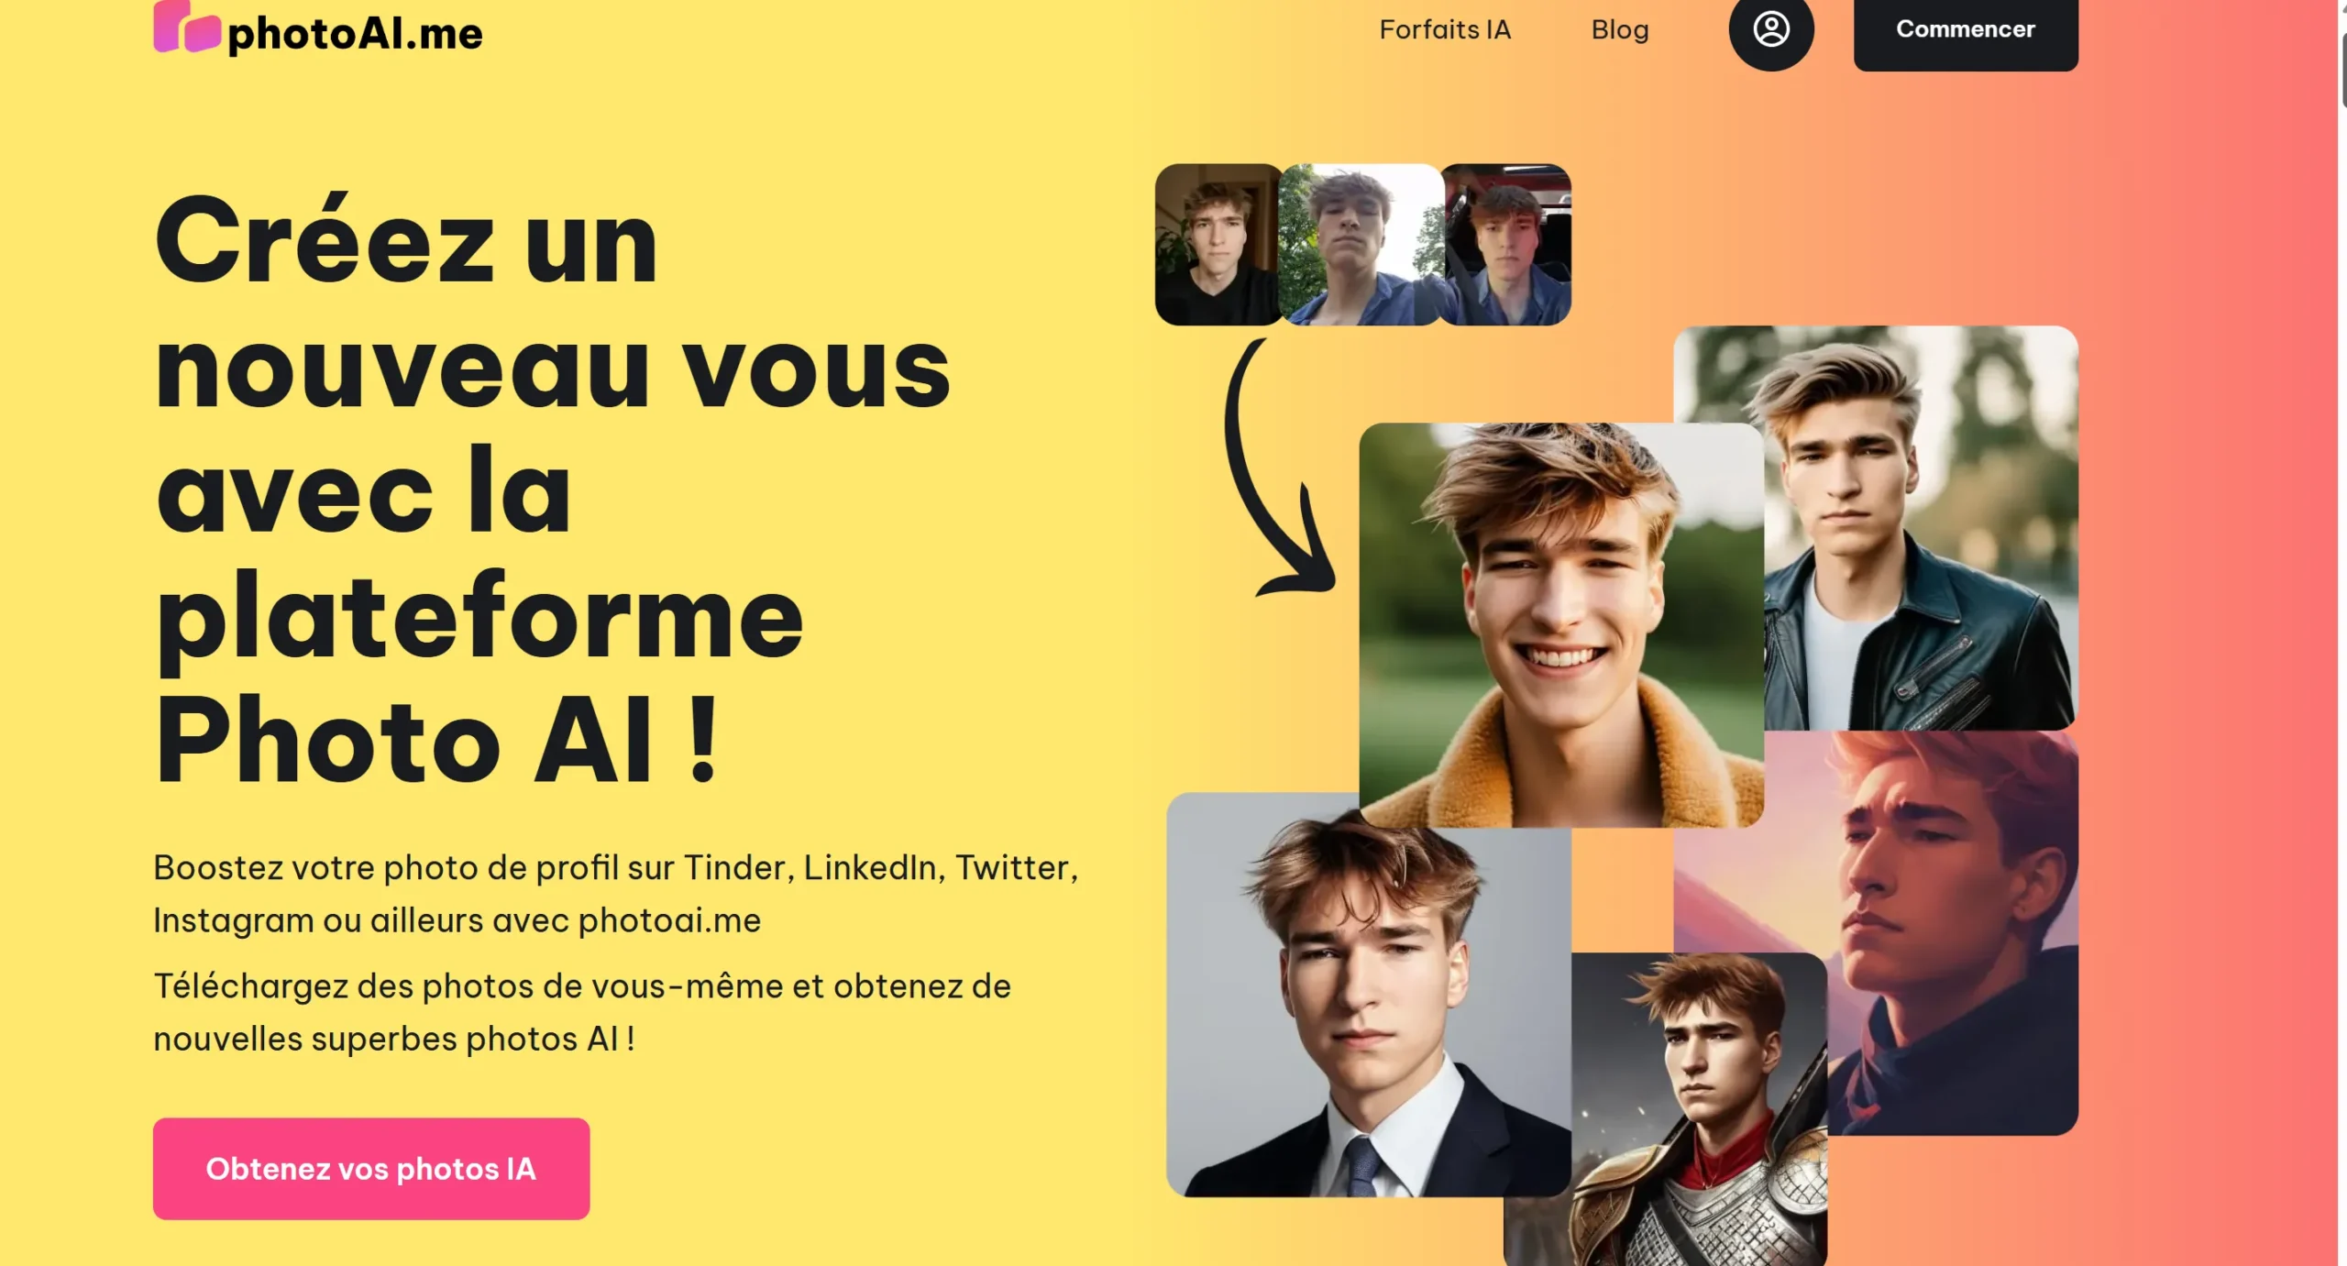
Task: Click the Obtenez vos photos IA button
Action: coord(371,1168)
